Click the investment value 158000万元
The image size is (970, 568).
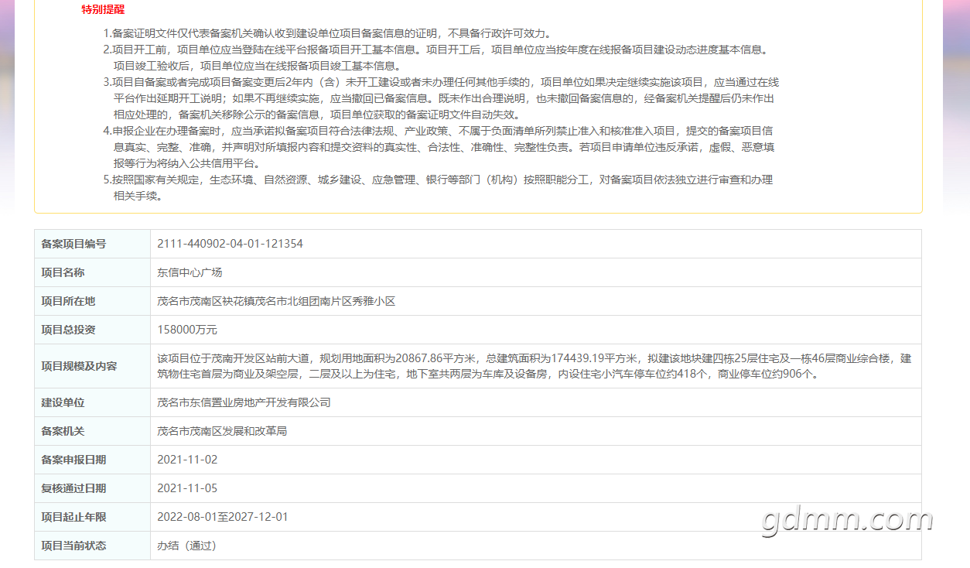pos(187,330)
